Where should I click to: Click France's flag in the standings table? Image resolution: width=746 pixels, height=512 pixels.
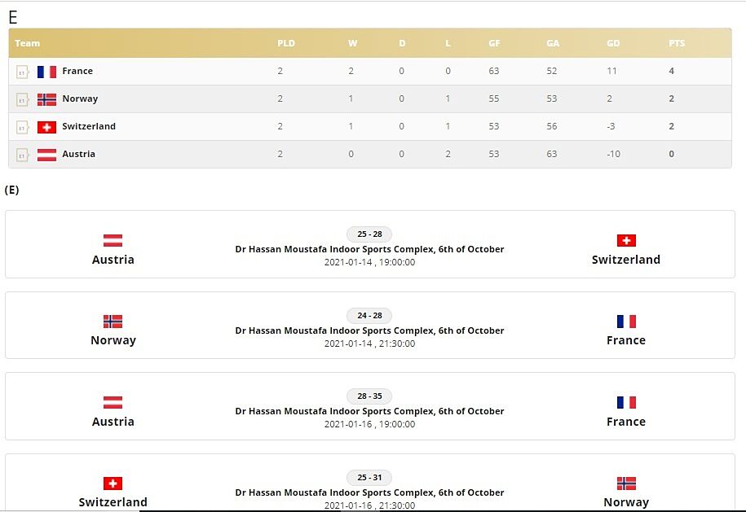tap(46, 72)
